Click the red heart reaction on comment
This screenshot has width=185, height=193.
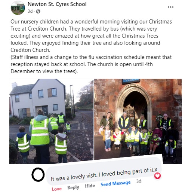pyautogui.click(x=157, y=176)
